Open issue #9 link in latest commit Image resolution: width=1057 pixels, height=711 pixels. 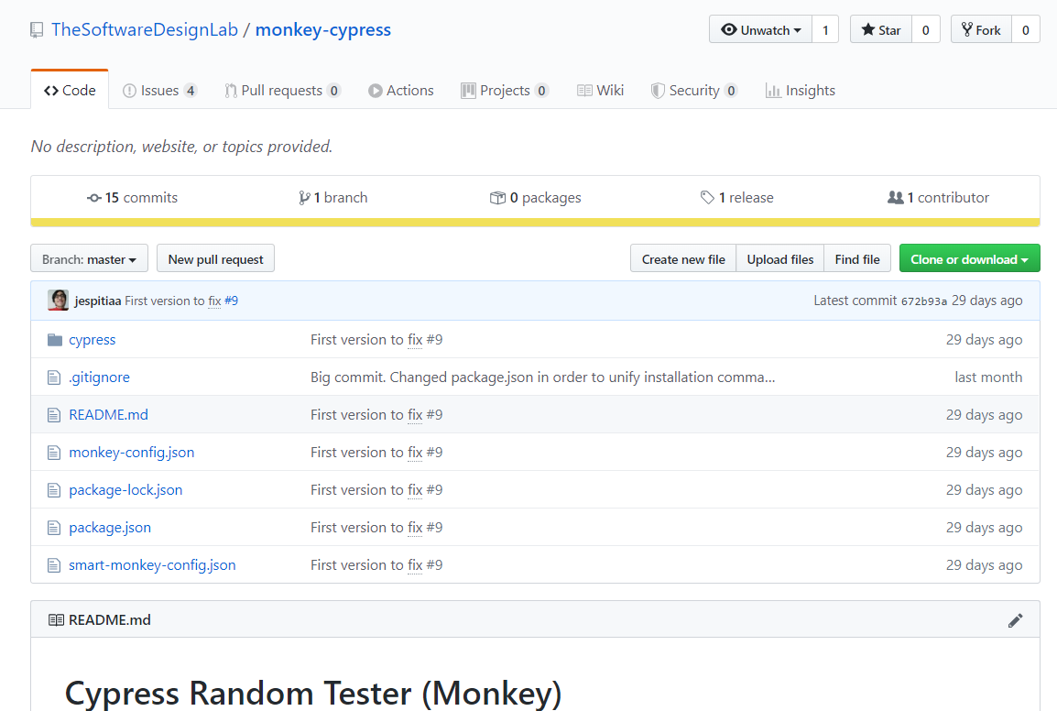pos(231,301)
